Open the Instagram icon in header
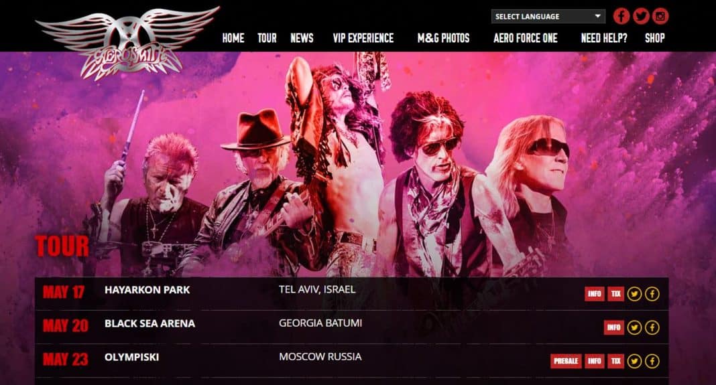 pyautogui.click(x=660, y=17)
